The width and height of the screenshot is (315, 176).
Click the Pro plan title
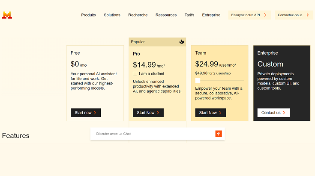coord(136,54)
